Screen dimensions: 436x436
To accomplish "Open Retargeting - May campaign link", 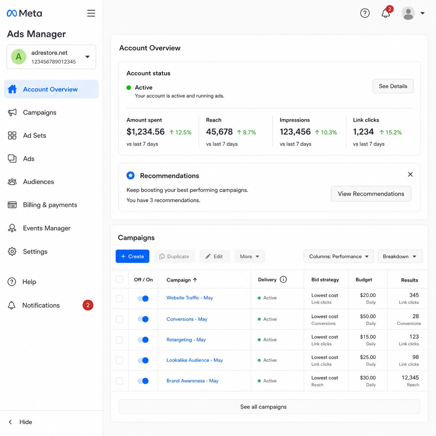I will (186, 340).
